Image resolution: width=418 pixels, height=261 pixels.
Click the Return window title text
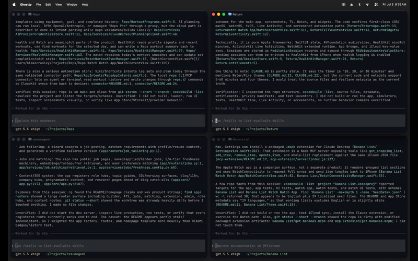coord(237,15)
